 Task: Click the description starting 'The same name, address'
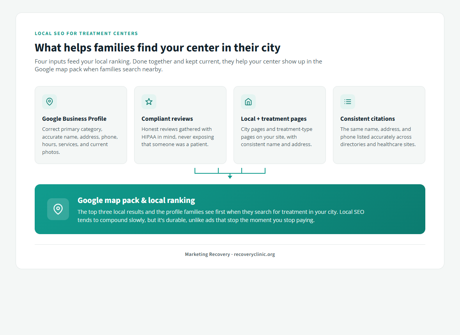[x=378, y=137]
